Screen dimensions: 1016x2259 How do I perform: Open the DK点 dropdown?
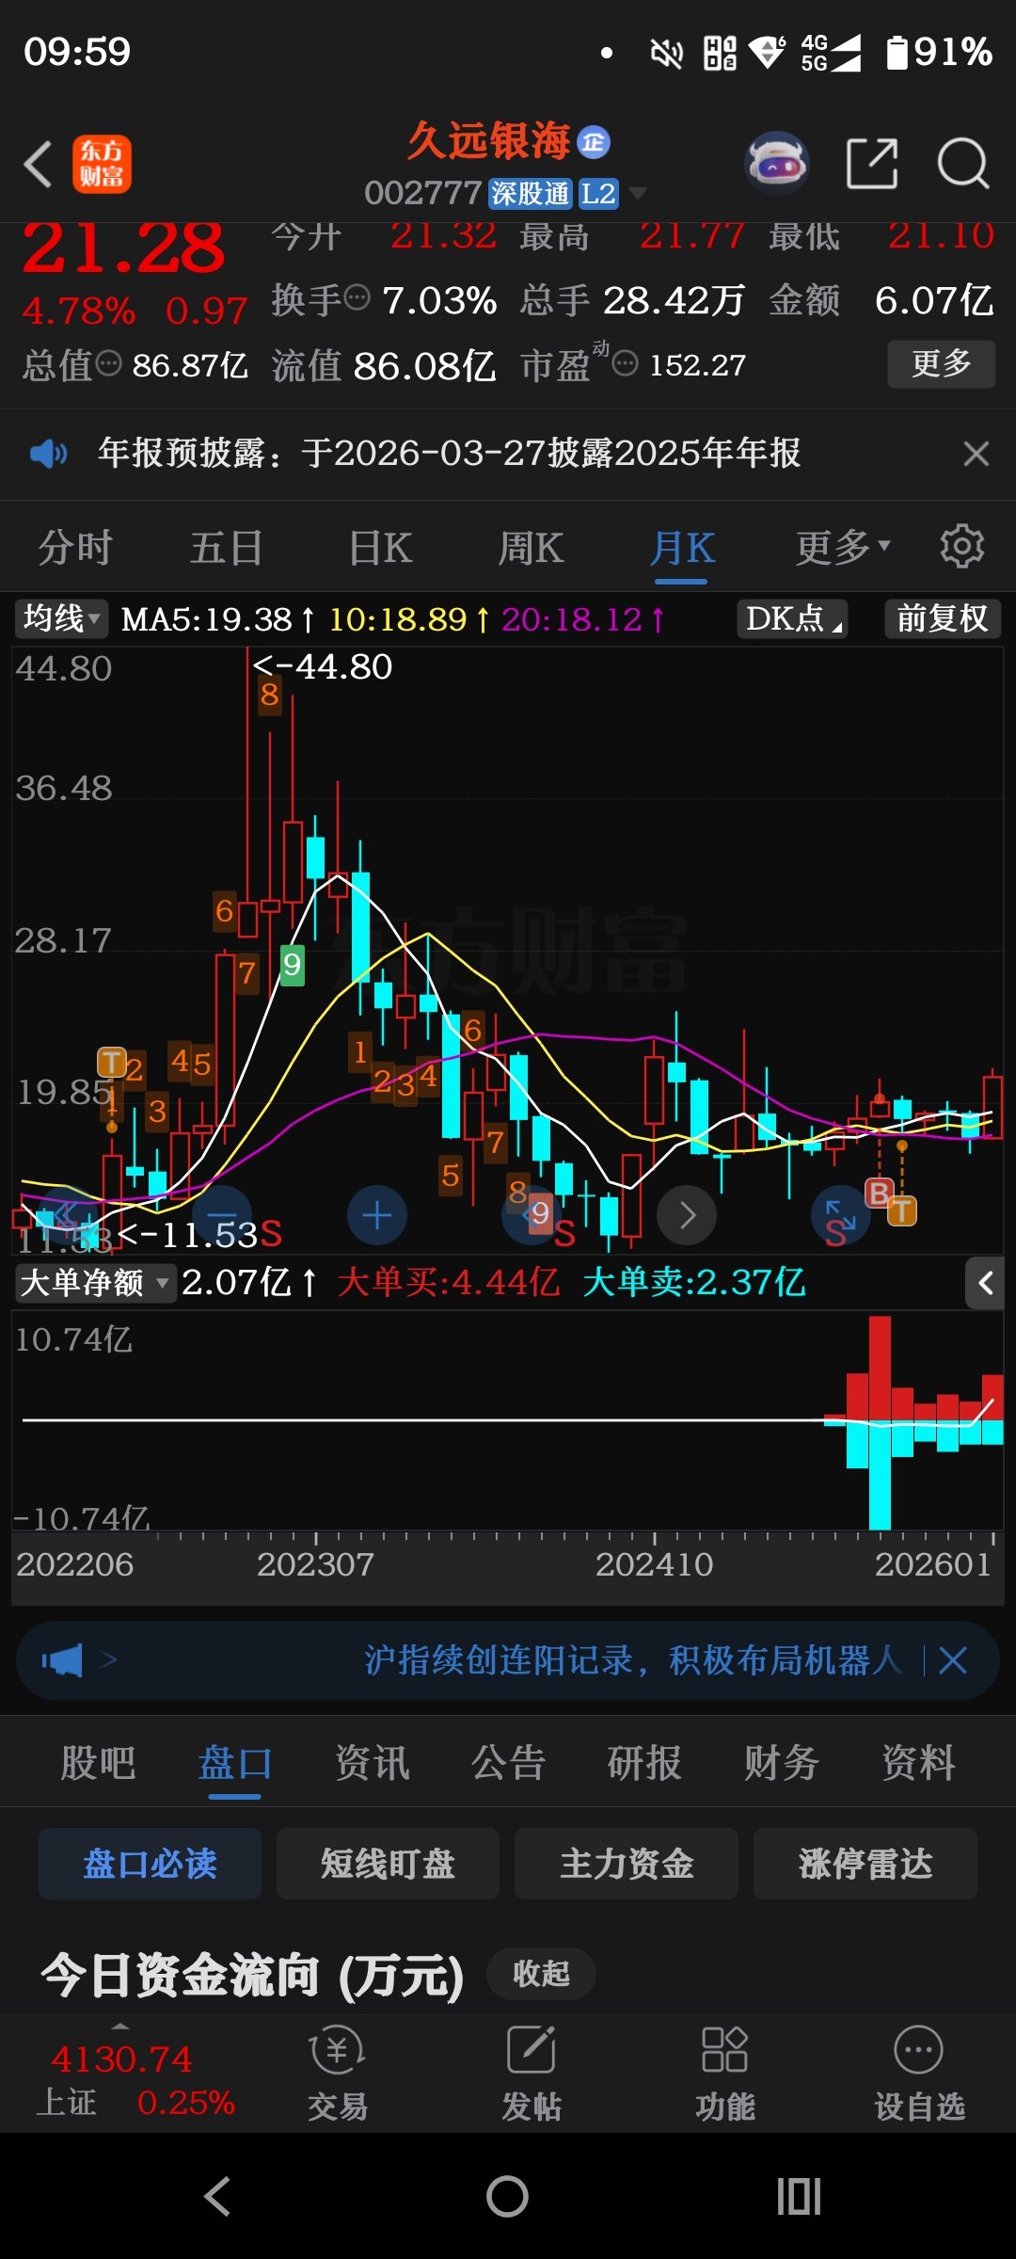pyautogui.click(x=792, y=618)
